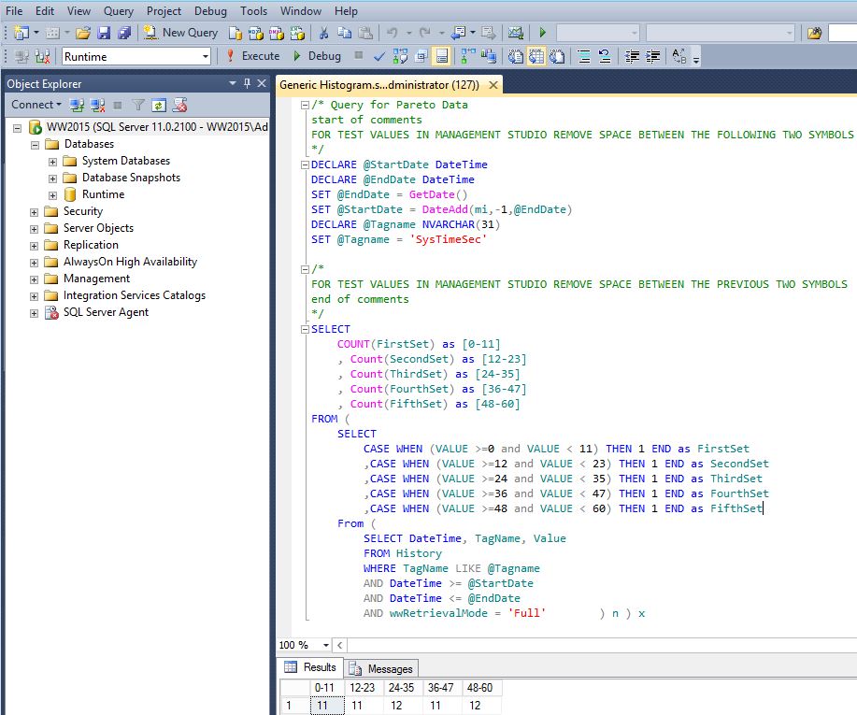Execute the current SQL query
Viewport: 857px width, 715px height.
pos(252,56)
